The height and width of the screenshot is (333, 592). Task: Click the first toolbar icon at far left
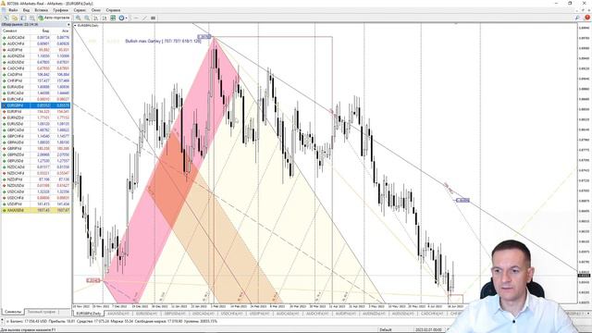click(x=6, y=18)
